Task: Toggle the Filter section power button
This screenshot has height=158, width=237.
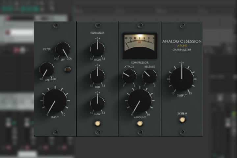Action: [67, 69]
